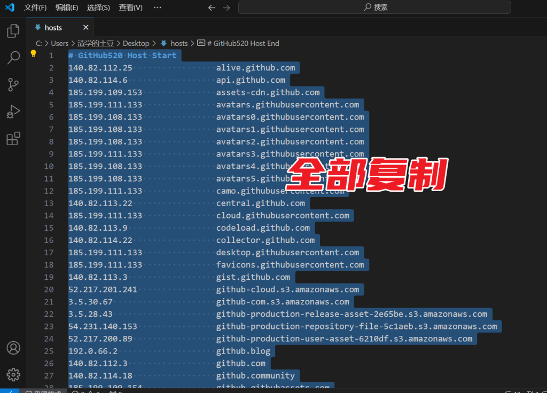Open the editor Go Back arrow

212,7
